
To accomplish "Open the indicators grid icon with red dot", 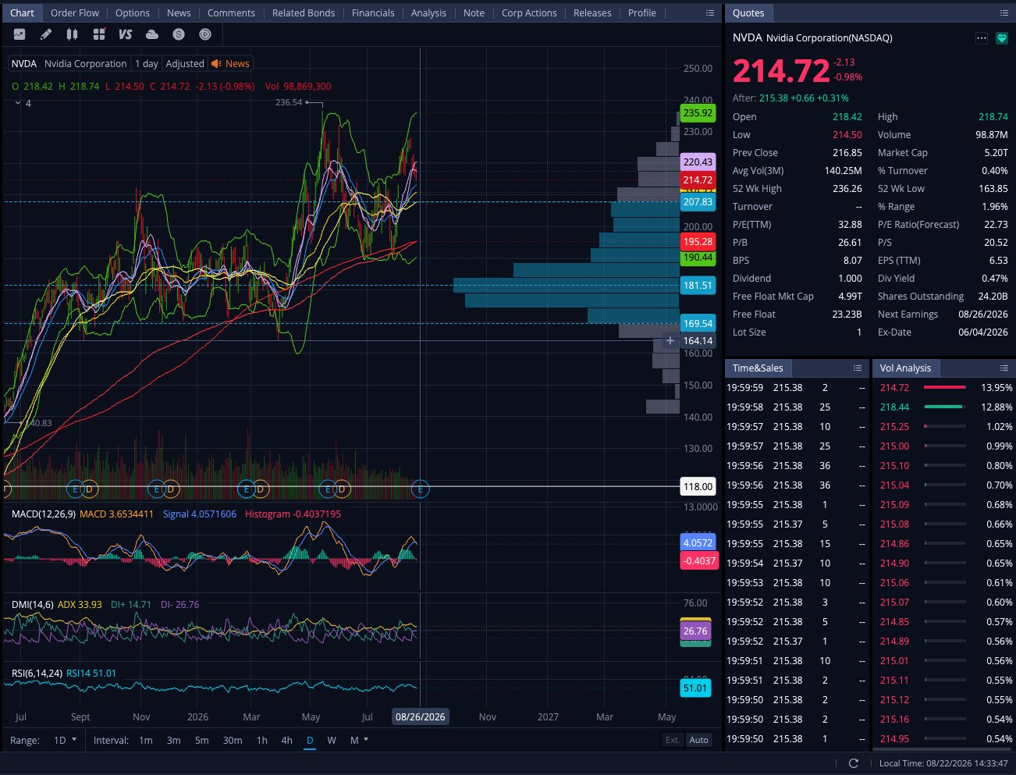I will [98, 34].
